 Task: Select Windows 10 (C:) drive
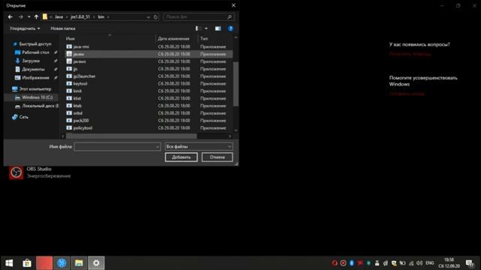37,97
